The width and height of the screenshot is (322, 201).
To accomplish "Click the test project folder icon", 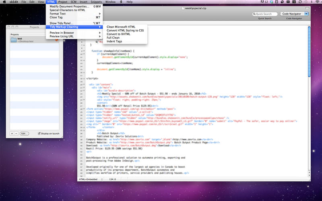I will point(14,40).
